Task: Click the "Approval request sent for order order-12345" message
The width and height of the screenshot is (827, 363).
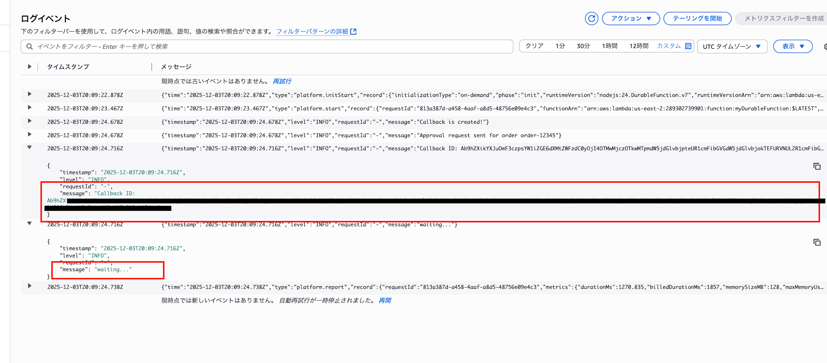Action: point(361,135)
